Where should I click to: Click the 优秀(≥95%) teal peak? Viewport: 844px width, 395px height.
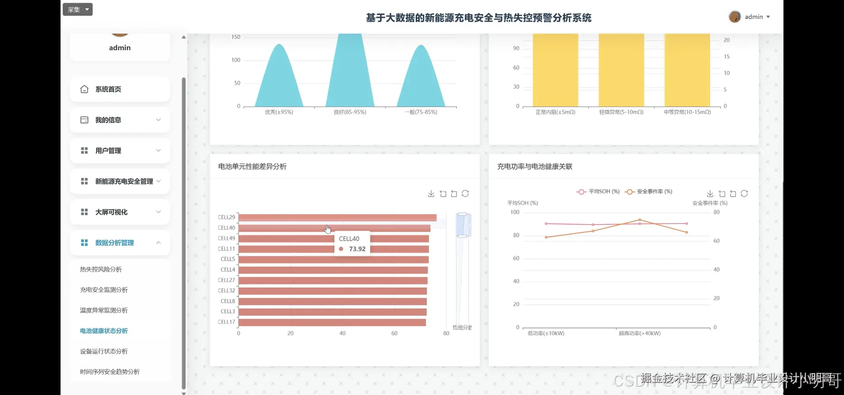(x=279, y=75)
